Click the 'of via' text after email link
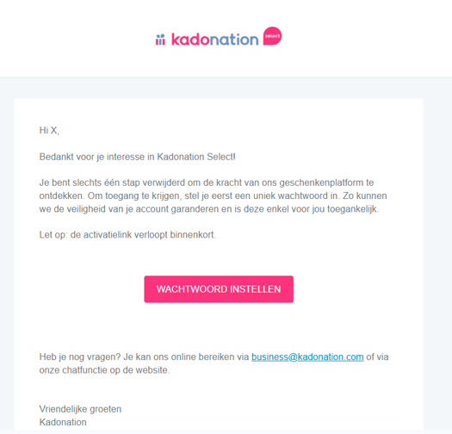The width and height of the screenshot is (452, 434). 377,356
